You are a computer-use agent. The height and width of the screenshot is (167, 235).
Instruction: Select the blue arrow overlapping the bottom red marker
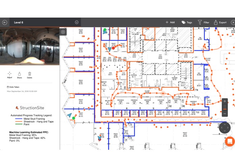point(99,138)
